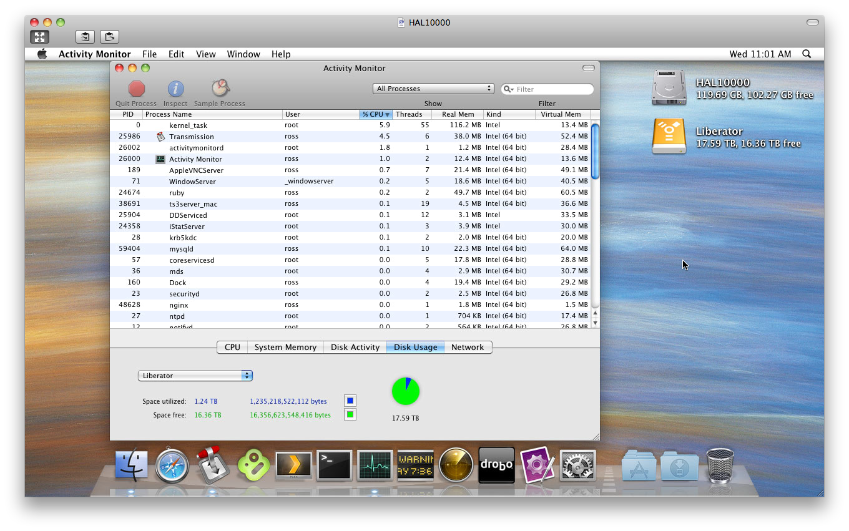Switch to the System Memory tab
849x531 pixels.
pyautogui.click(x=285, y=348)
